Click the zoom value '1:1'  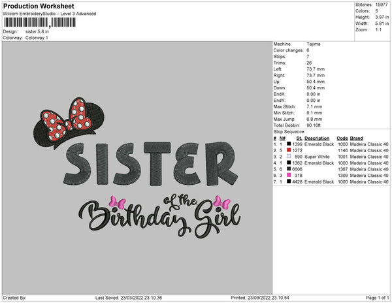click(x=378, y=30)
